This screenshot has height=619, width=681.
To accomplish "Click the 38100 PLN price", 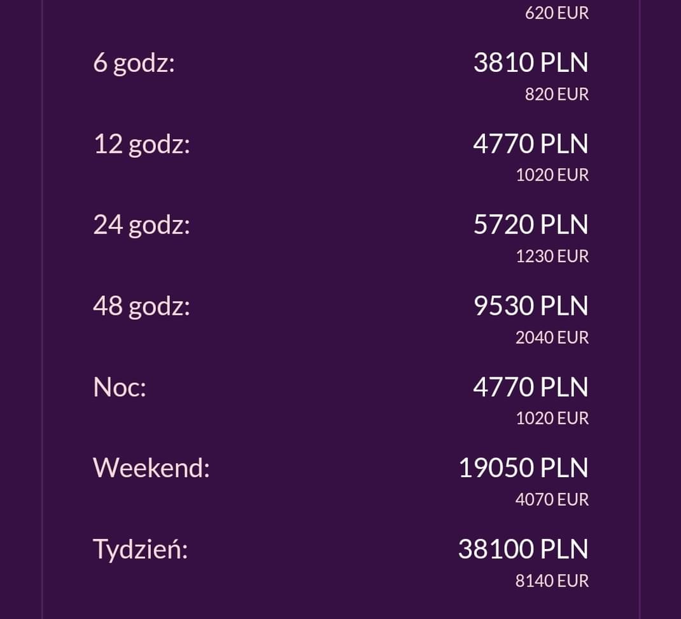I will pyautogui.click(x=523, y=549).
